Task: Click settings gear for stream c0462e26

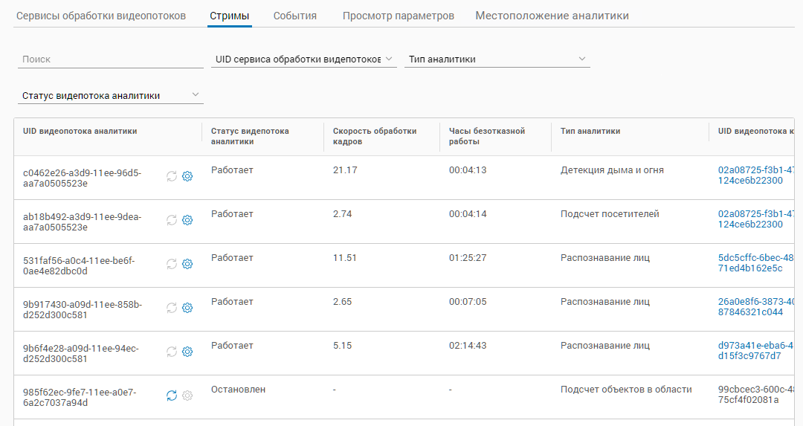Action: 187,176
